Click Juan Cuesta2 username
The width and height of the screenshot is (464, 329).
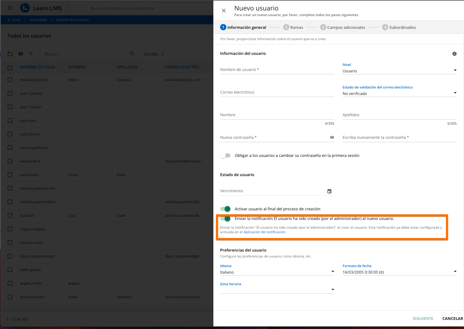point(31,93)
